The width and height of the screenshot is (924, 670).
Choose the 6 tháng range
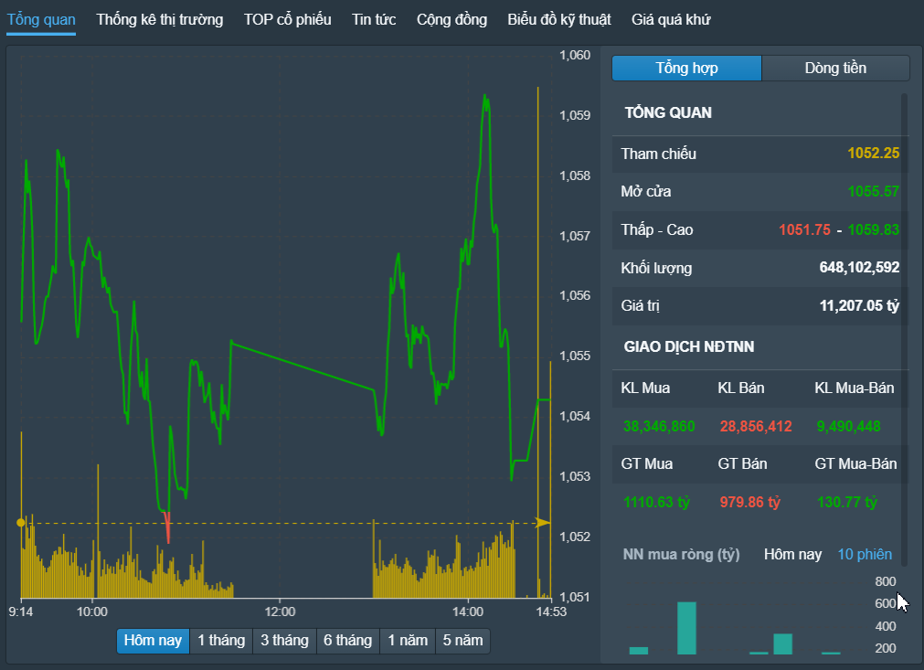[347, 641]
